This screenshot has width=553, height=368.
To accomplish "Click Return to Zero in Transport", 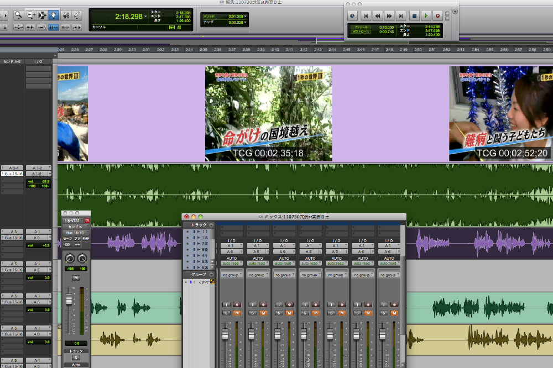I will [x=366, y=16].
